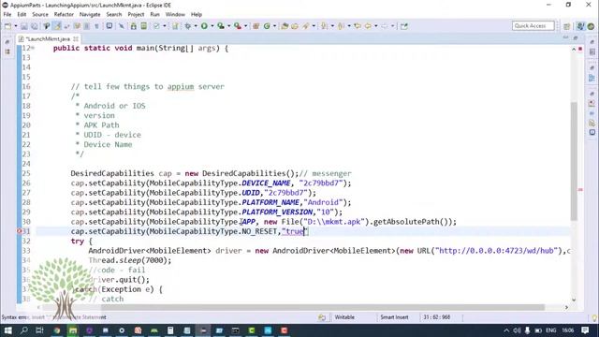Click the Open Type folder icon
Screen dimensions: 599x337
coord(285,26)
